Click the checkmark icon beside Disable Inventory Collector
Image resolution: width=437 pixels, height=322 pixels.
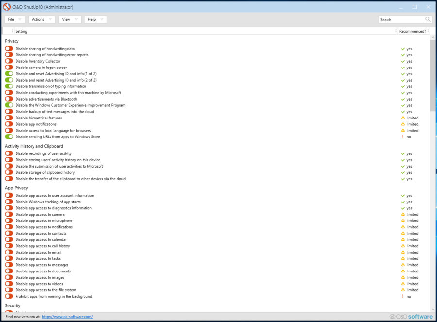tap(403, 61)
